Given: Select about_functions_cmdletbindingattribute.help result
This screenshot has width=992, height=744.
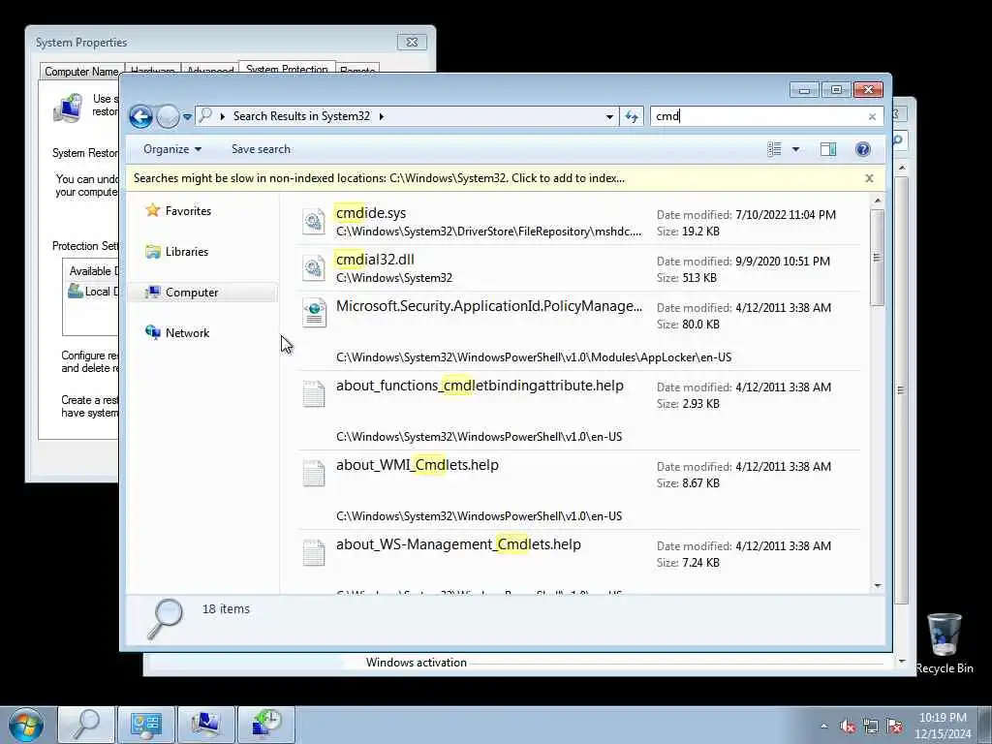Looking at the screenshot, I should coord(579,411).
